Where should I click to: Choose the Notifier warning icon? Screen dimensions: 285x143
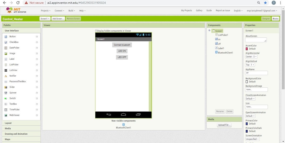(x=6, y=76)
